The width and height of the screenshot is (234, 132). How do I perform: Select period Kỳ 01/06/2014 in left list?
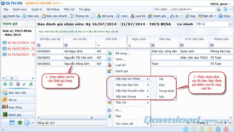19,55
